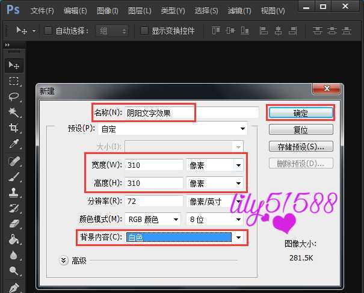
Task: Open the 编辑(E) menu
Action: click(x=75, y=11)
